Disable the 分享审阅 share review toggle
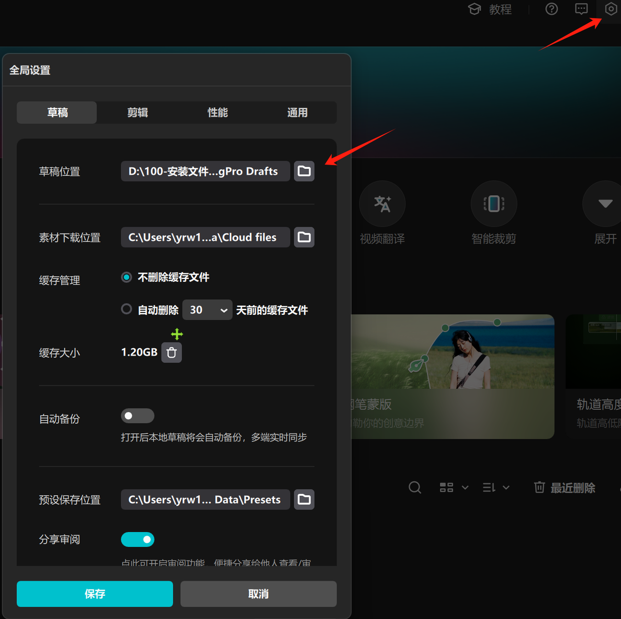The height and width of the screenshot is (619, 621). tap(137, 539)
